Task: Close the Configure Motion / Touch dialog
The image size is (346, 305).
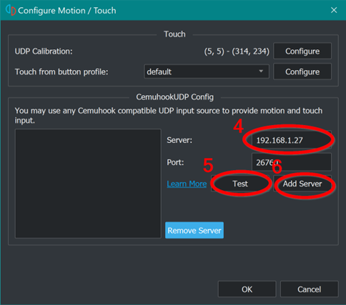Action: (x=334, y=10)
